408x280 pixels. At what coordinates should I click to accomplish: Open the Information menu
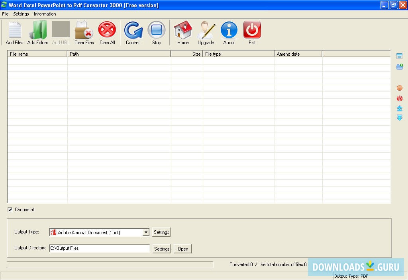point(45,14)
